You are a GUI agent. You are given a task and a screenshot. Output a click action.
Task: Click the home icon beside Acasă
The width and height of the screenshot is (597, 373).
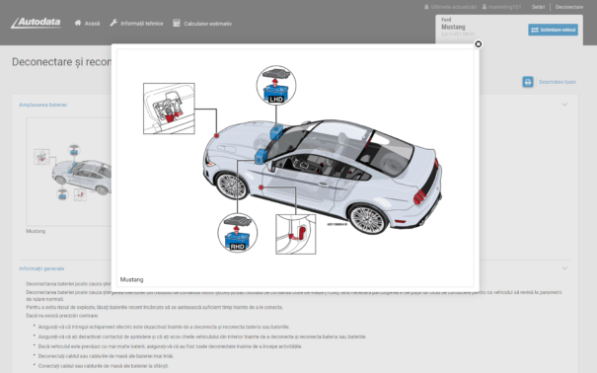[78, 23]
